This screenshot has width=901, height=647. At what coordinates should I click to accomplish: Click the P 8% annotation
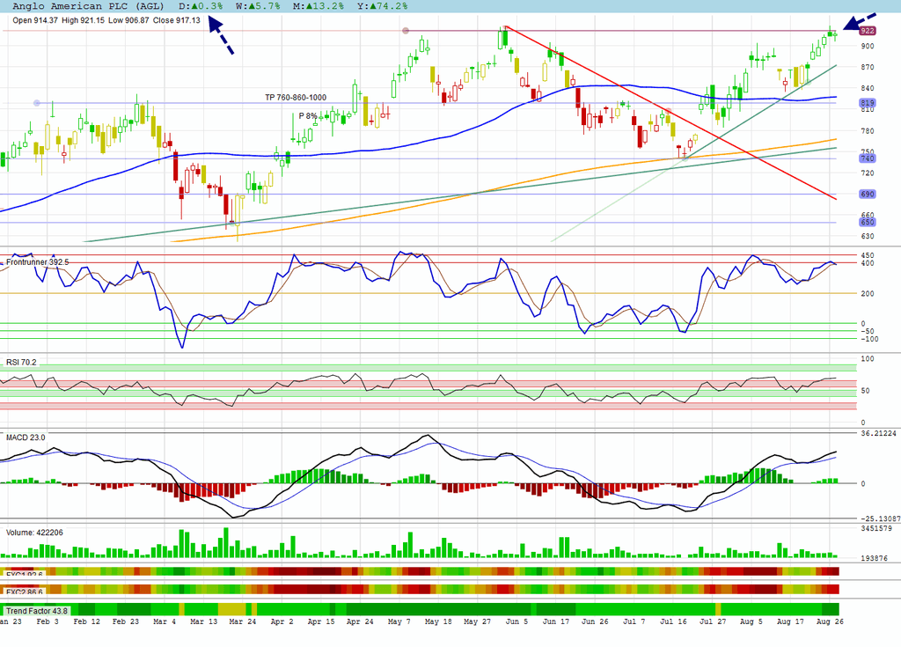click(x=307, y=115)
